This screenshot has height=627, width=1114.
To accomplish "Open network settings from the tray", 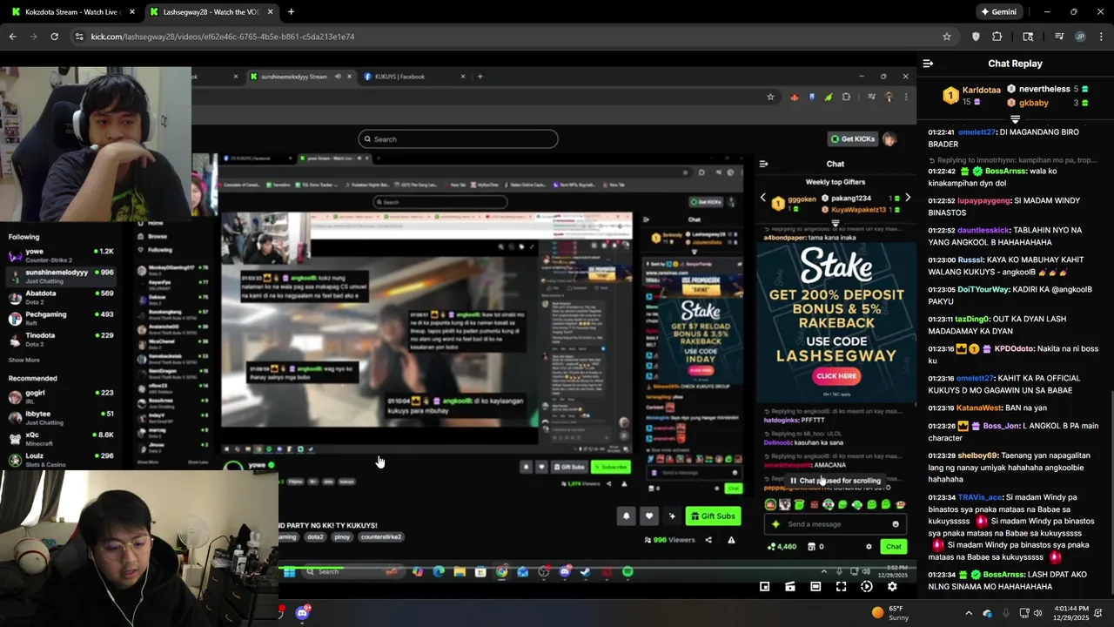I will 1024,613.
